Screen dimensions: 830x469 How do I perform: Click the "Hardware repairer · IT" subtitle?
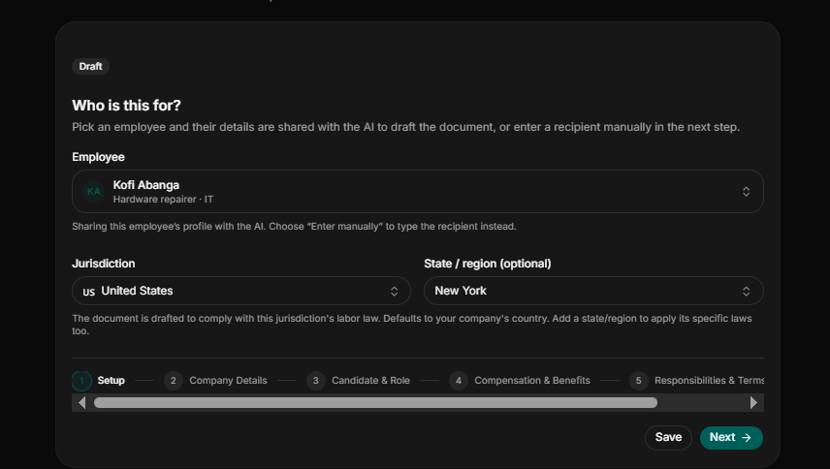[x=163, y=200]
